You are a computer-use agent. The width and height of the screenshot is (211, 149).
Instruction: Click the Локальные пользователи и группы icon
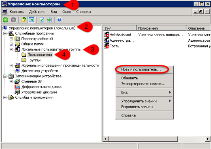tap(17, 49)
